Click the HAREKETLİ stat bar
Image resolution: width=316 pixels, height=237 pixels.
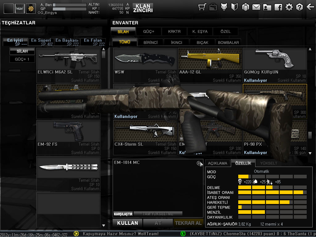click(x=272, y=202)
